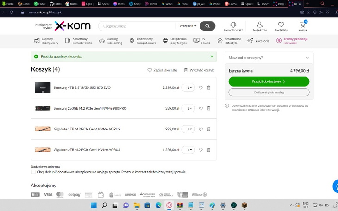Expand the Wszędzie search category dropdown

(x=188, y=26)
